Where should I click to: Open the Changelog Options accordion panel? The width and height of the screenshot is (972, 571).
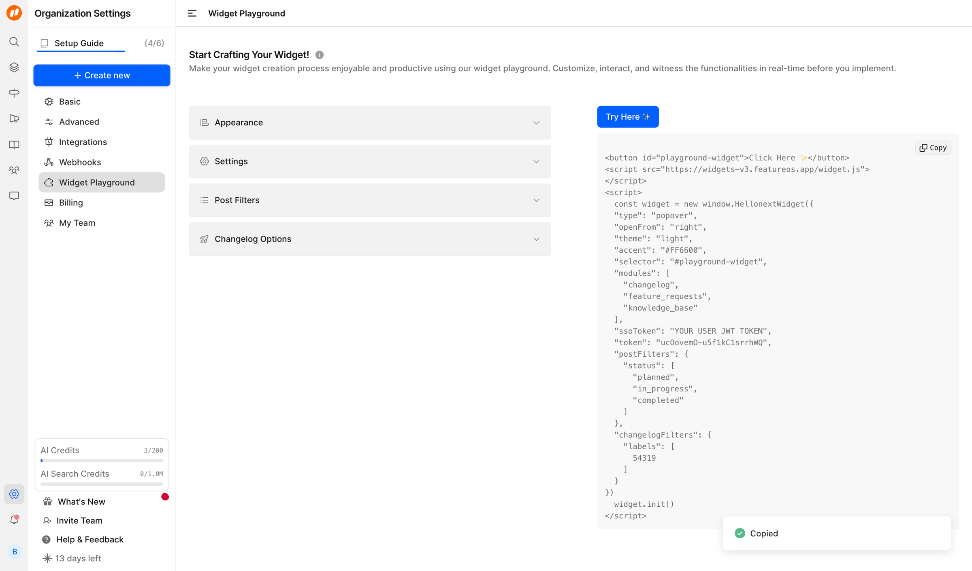370,239
